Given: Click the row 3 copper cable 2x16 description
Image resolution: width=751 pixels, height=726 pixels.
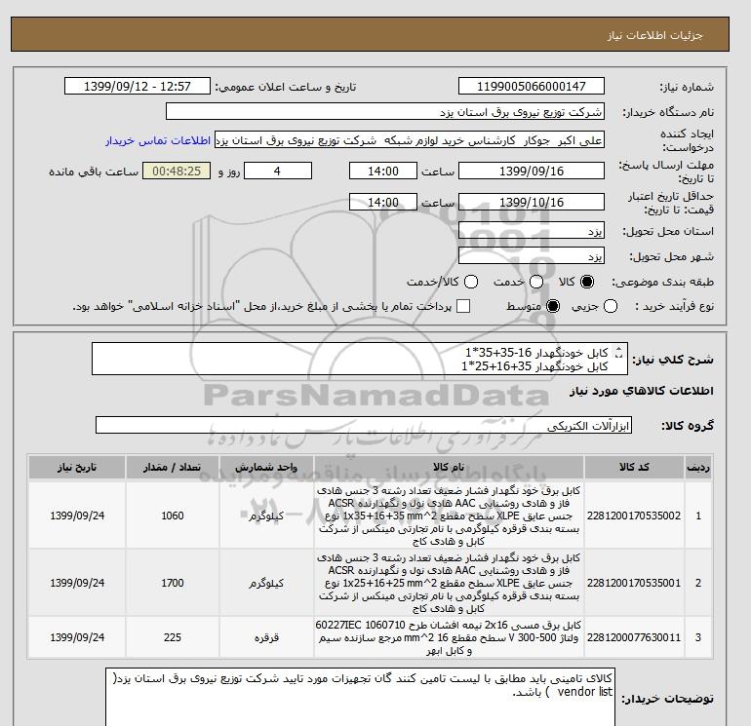Looking at the screenshot, I should [449, 637].
